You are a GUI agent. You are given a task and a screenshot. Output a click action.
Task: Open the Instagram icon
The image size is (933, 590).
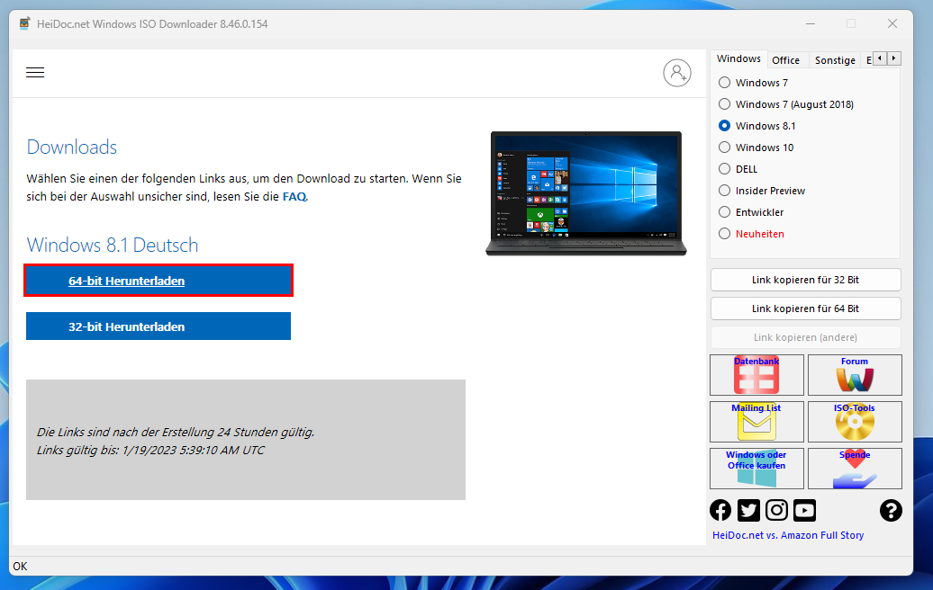click(x=776, y=510)
